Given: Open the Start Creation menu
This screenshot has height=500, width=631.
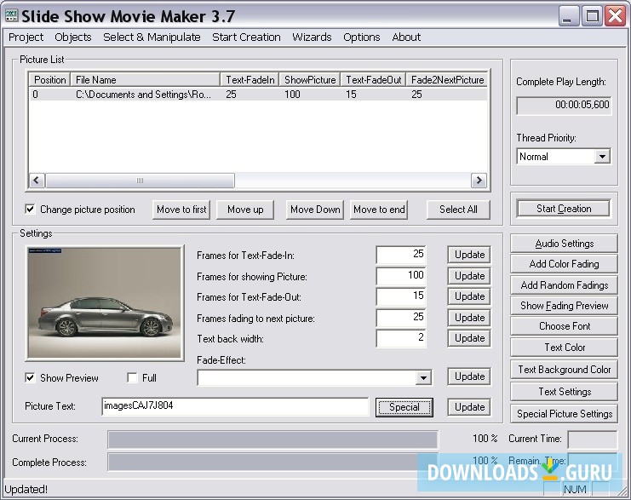Looking at the screenshot, I should (246, 37).
